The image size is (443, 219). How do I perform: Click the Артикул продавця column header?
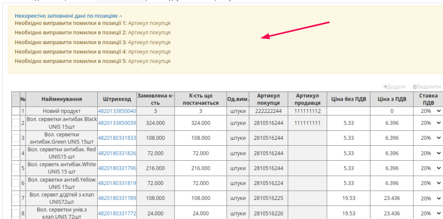click(307, 99)
